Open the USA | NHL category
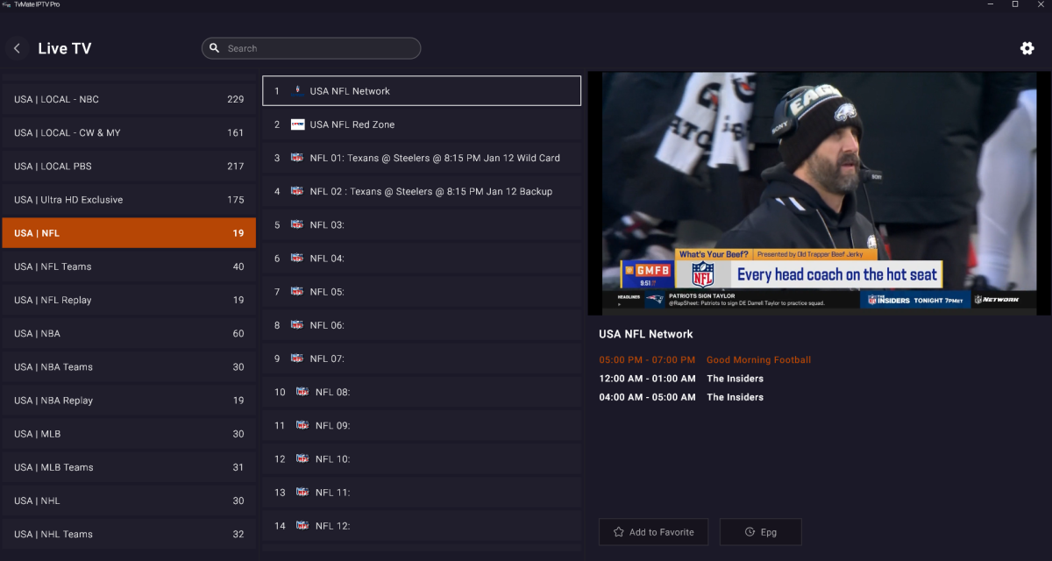 tap(129, 501)
